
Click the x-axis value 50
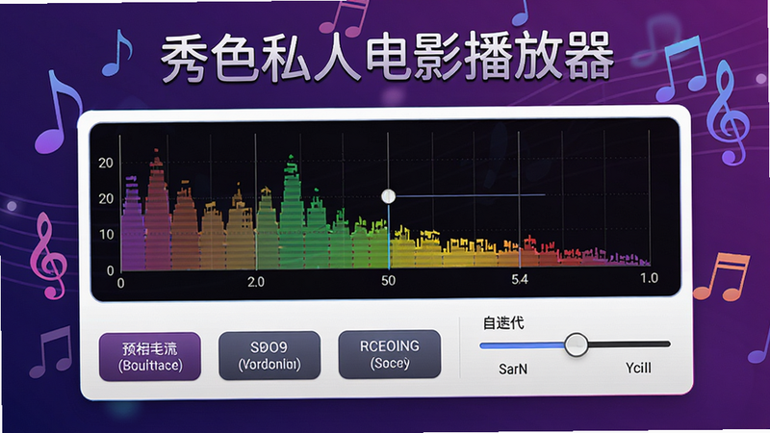coord(388,280)
